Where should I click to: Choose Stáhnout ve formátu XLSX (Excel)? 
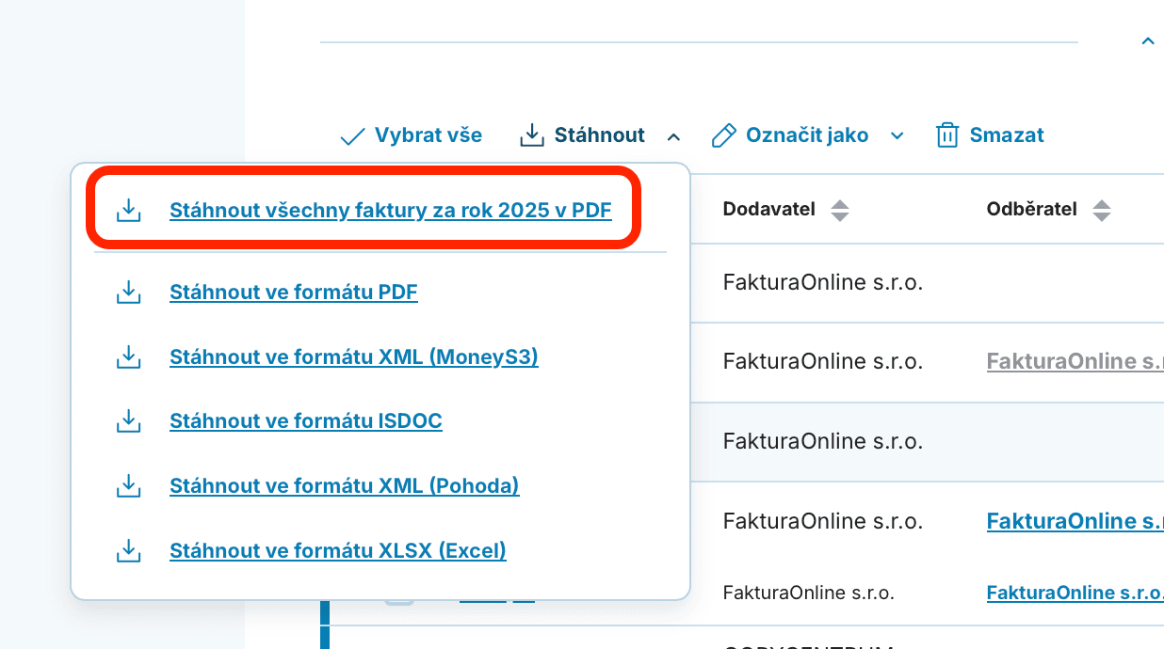[x=338, y=550]
